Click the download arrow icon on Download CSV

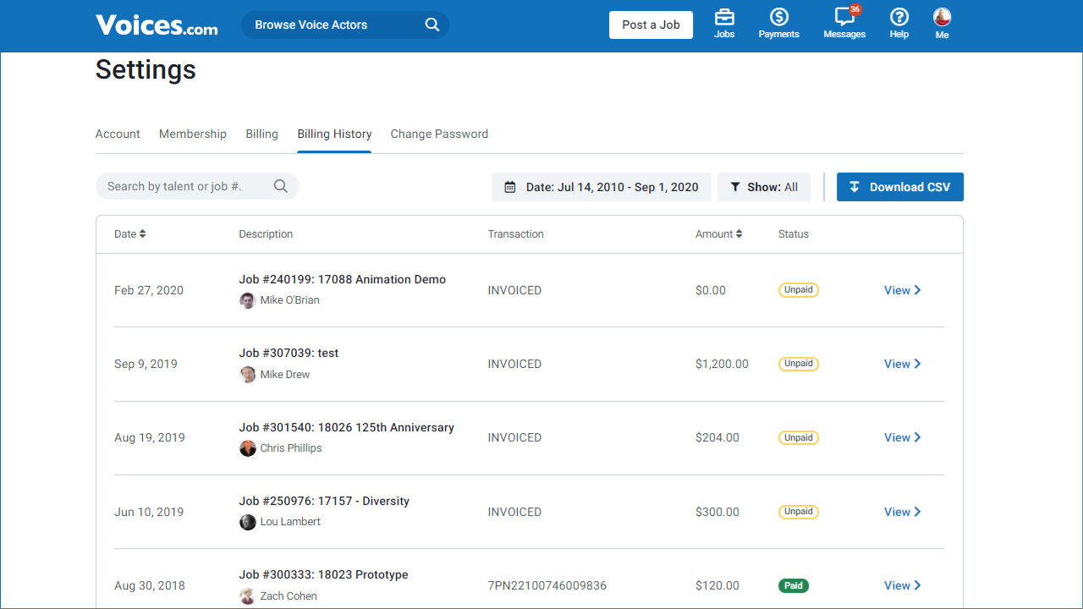coord(855,186)
